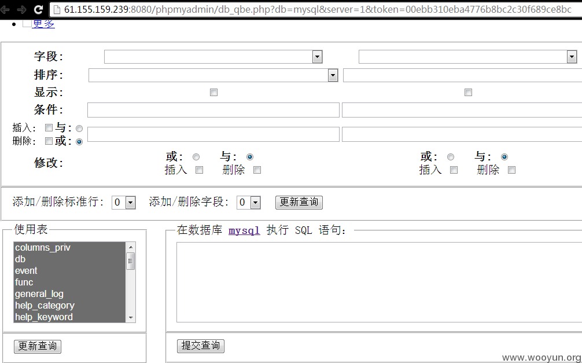582x363 pixels.
Task: Select help_category in the table list
Action: point(70,306)
